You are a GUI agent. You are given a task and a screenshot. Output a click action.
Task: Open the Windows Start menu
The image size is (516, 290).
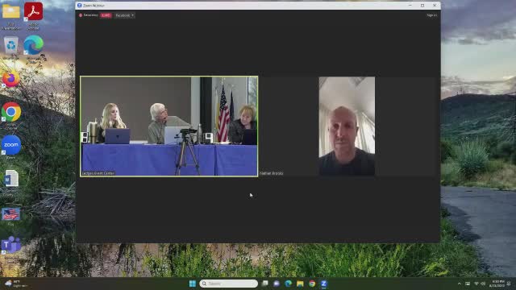[193, 284]
